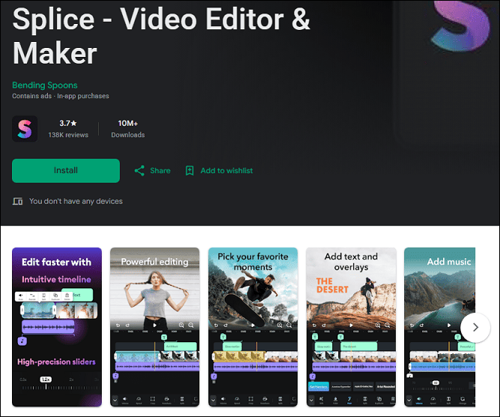Click 'THE DESERT' overlay text
Screen dimensions: 500x417
(x=332, y=285)
